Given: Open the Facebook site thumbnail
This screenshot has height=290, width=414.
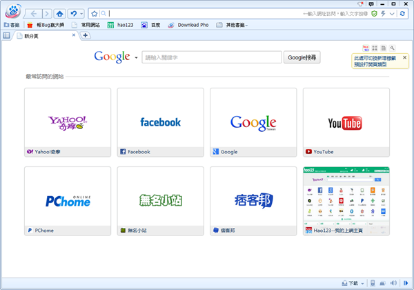Looking at the screenshot, I should click(160, 122).
